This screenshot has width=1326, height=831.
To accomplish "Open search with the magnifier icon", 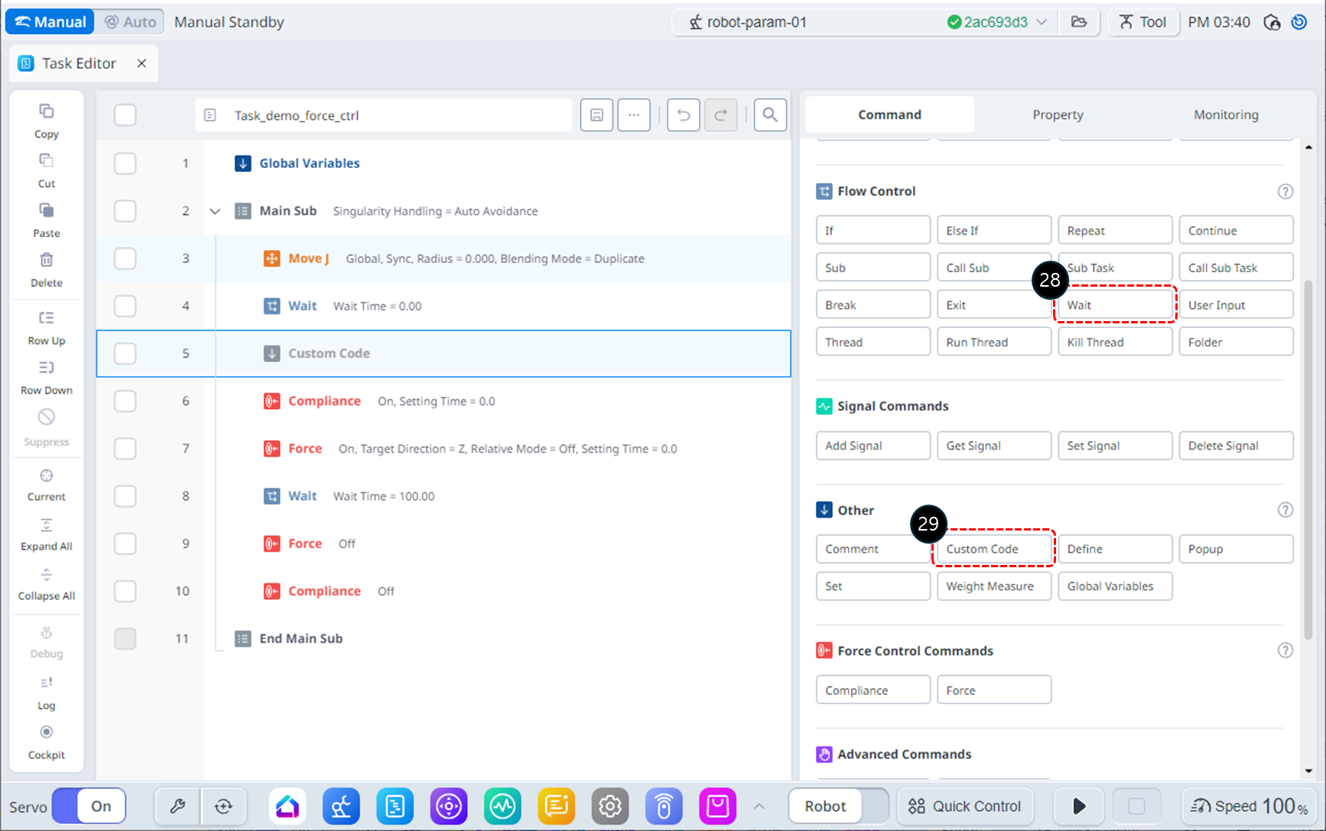I will (x=769, y=115).
